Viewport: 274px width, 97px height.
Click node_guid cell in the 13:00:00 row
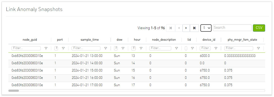click(27, 56)
